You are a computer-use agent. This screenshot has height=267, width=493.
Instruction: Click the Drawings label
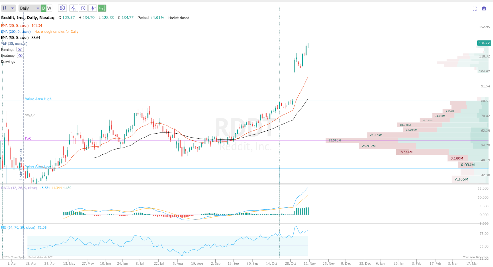tap(8, 62)
